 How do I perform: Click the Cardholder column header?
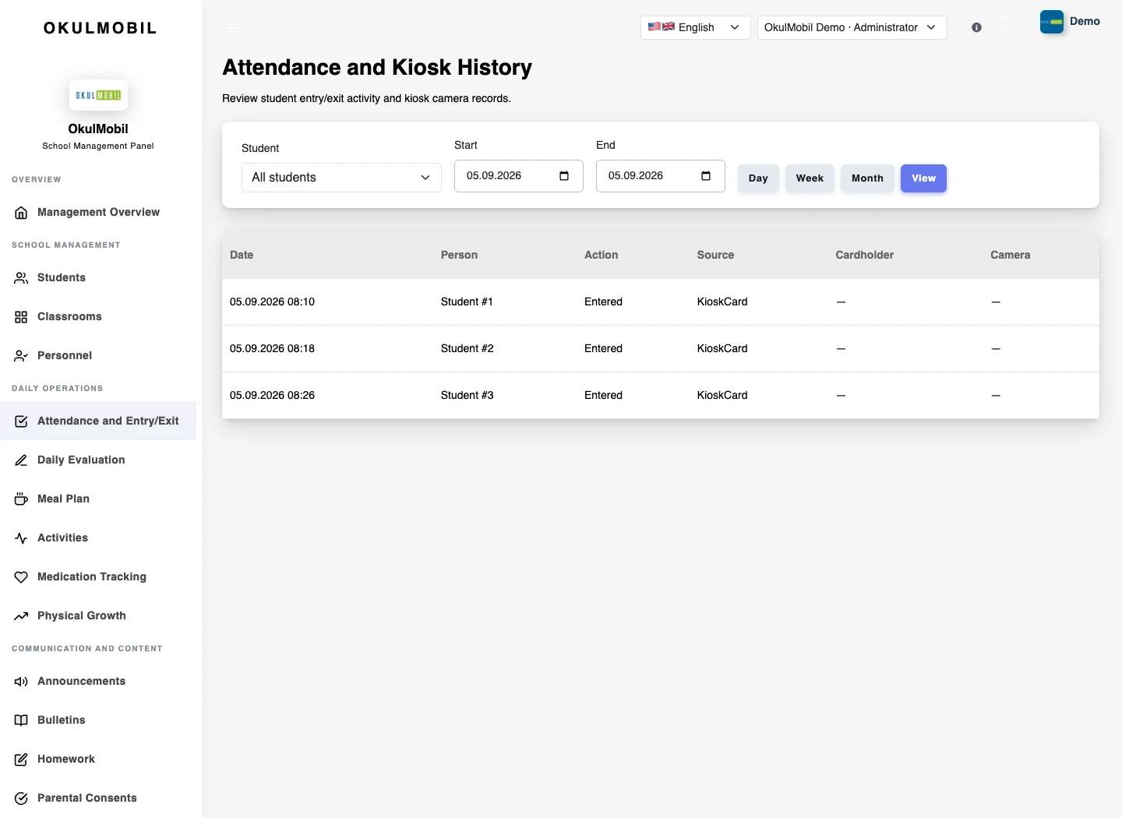click(x=864, y=255)
